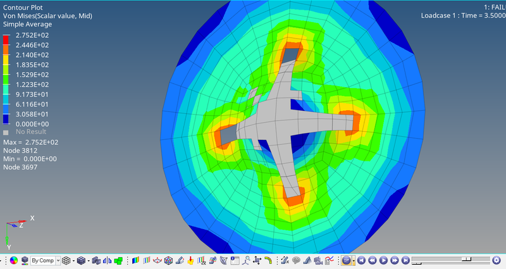Expand the animation mode dropdown arrow

pos(354,260)
